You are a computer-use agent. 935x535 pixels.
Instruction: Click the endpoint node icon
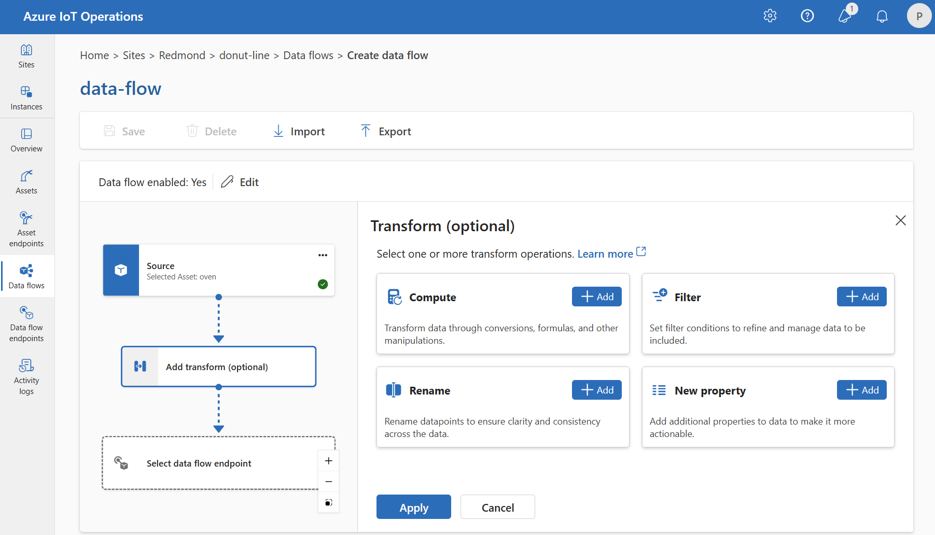tap(121, 463)
